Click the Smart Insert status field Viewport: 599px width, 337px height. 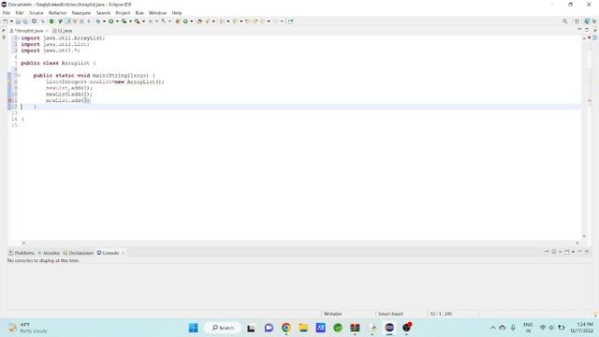(x=390, y=314)
